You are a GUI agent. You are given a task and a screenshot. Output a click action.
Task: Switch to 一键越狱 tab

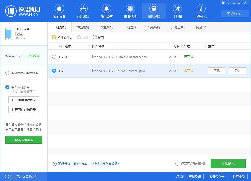click(x=130, y=27)
